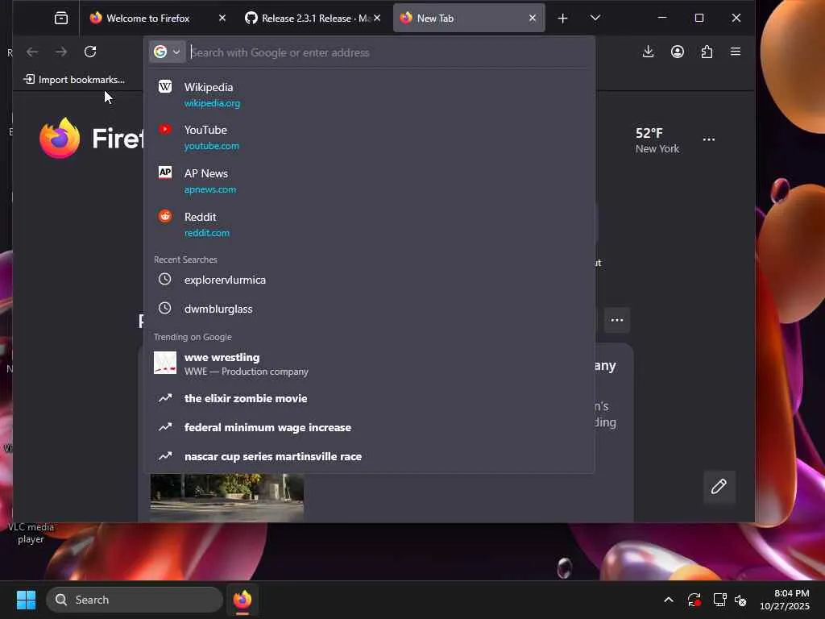Open the YouTube suggestion
Image resolution: width=825 pixels, height=619 pixels.
[369, 137]
